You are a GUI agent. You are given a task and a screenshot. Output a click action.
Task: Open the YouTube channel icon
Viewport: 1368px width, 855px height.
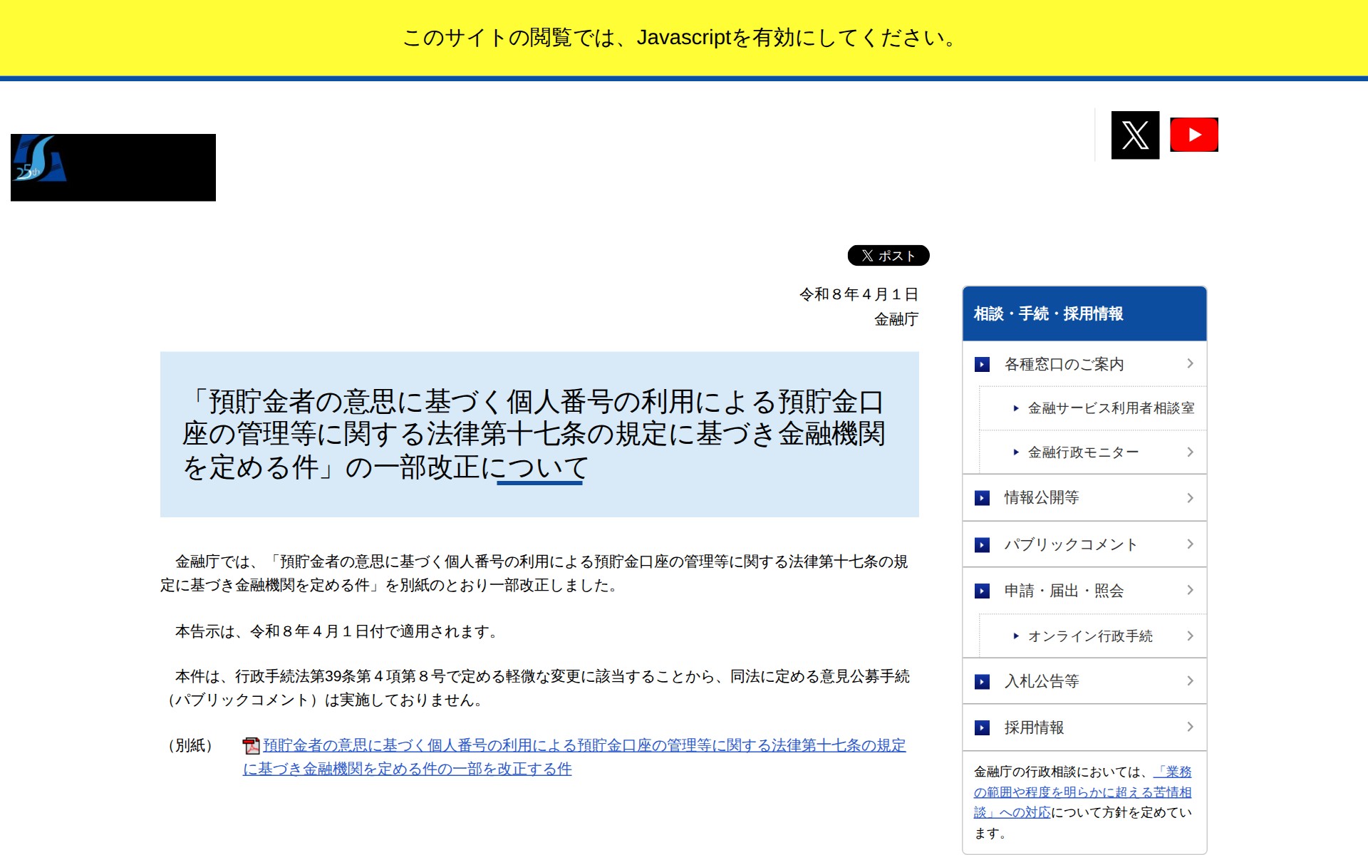pos(1193,135)
